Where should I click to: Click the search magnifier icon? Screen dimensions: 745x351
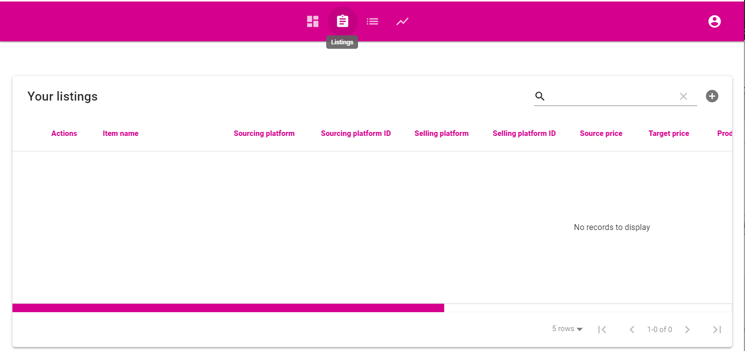(x=540, y=96)
